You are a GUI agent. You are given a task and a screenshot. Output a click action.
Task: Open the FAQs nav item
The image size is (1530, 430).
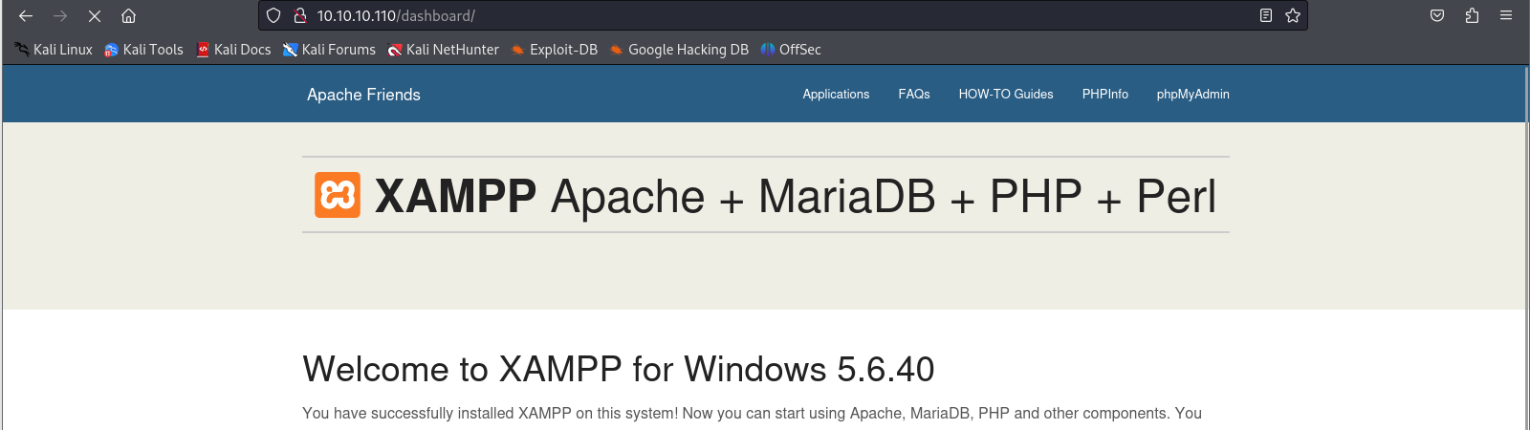point(914,95)
